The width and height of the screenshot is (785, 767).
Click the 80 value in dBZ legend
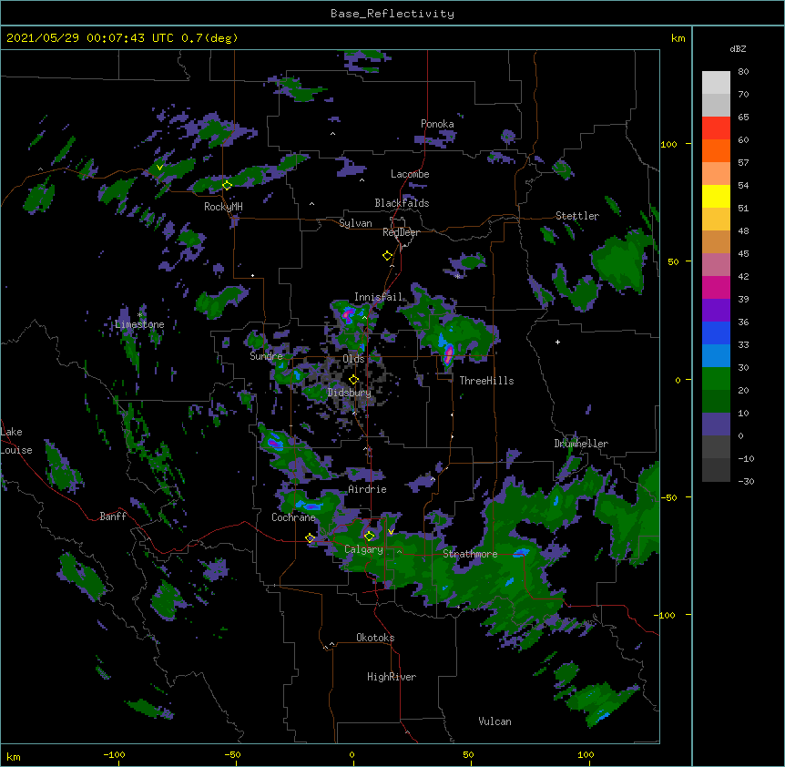(x=743, y=72)
